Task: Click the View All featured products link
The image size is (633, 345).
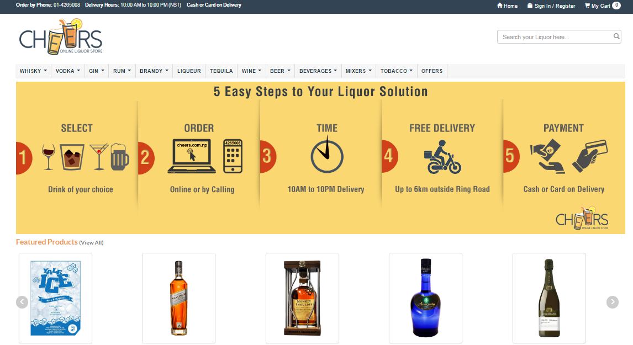Action: coord(91,242)
